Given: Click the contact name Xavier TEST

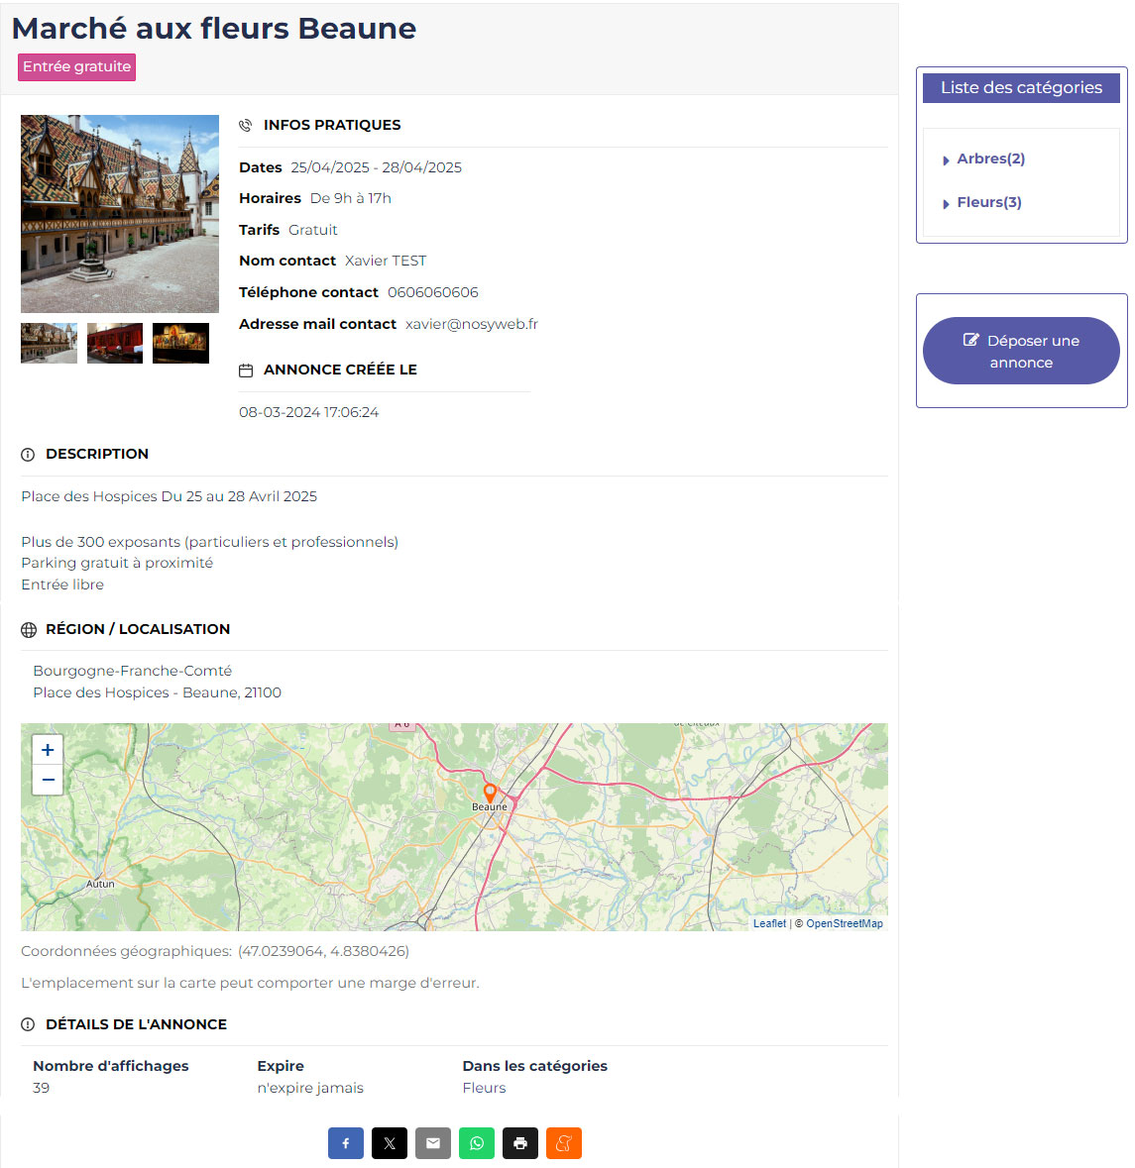Looking at the screenshot, I should point(386,261).
